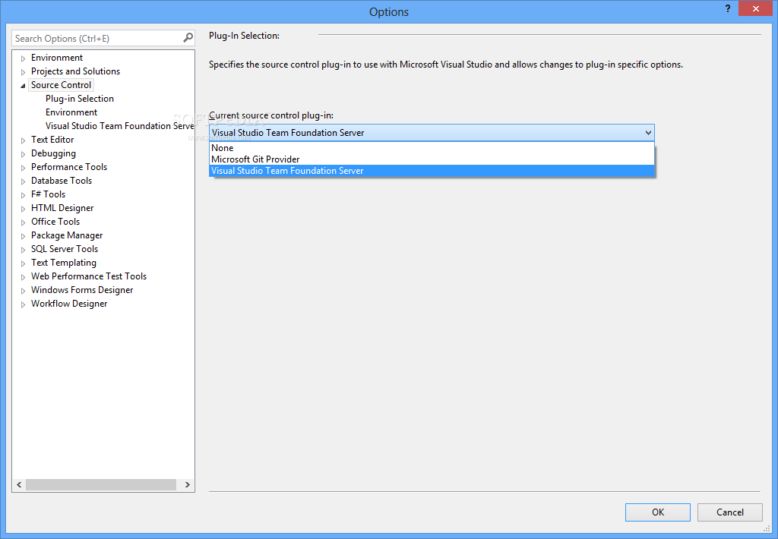This screenshot has height=539, width=778.
Task: Choose Visual Studio Team Foundation Server option
Action: pyautogui.click(x=432, y=171)
